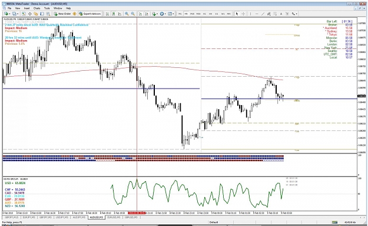368x226 pixels.
Task: Open the Profiles toolbar icon
Action: click(14, 14)
